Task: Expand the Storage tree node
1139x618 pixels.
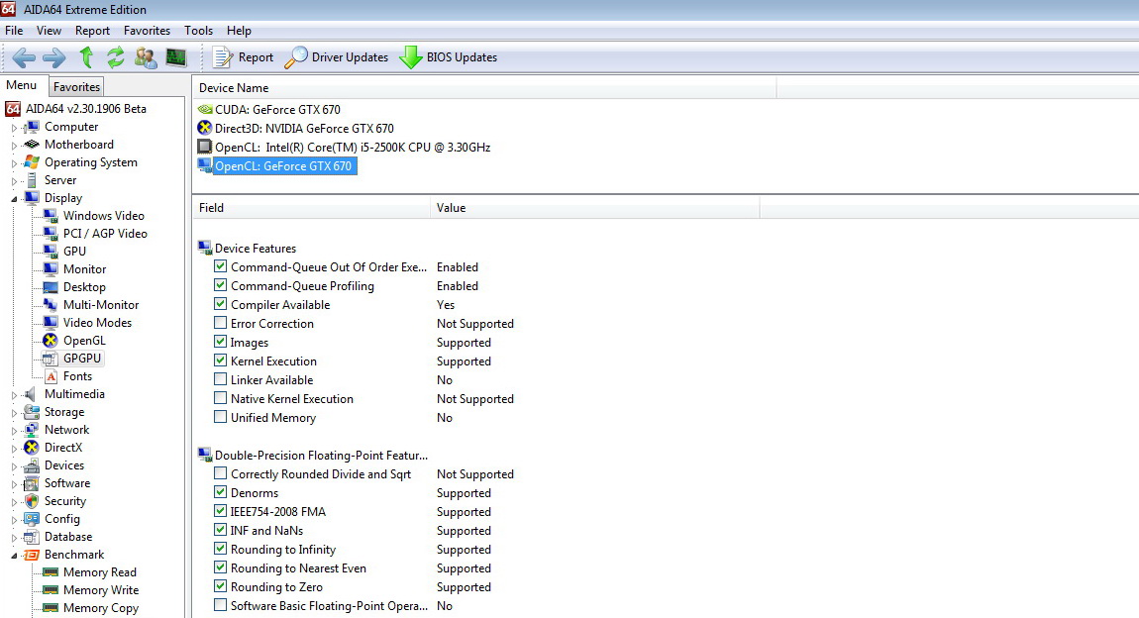Action: (x=14, y=412)
